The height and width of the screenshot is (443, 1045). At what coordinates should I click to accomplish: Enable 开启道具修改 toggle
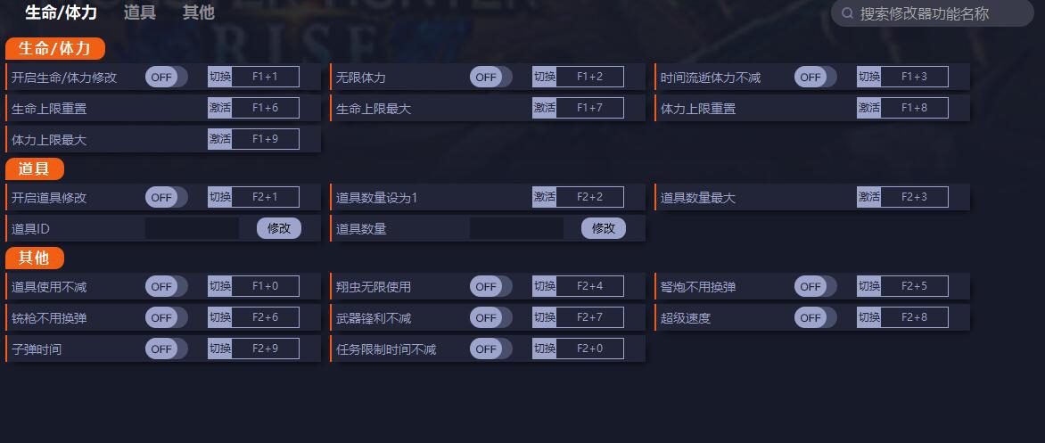166,198
